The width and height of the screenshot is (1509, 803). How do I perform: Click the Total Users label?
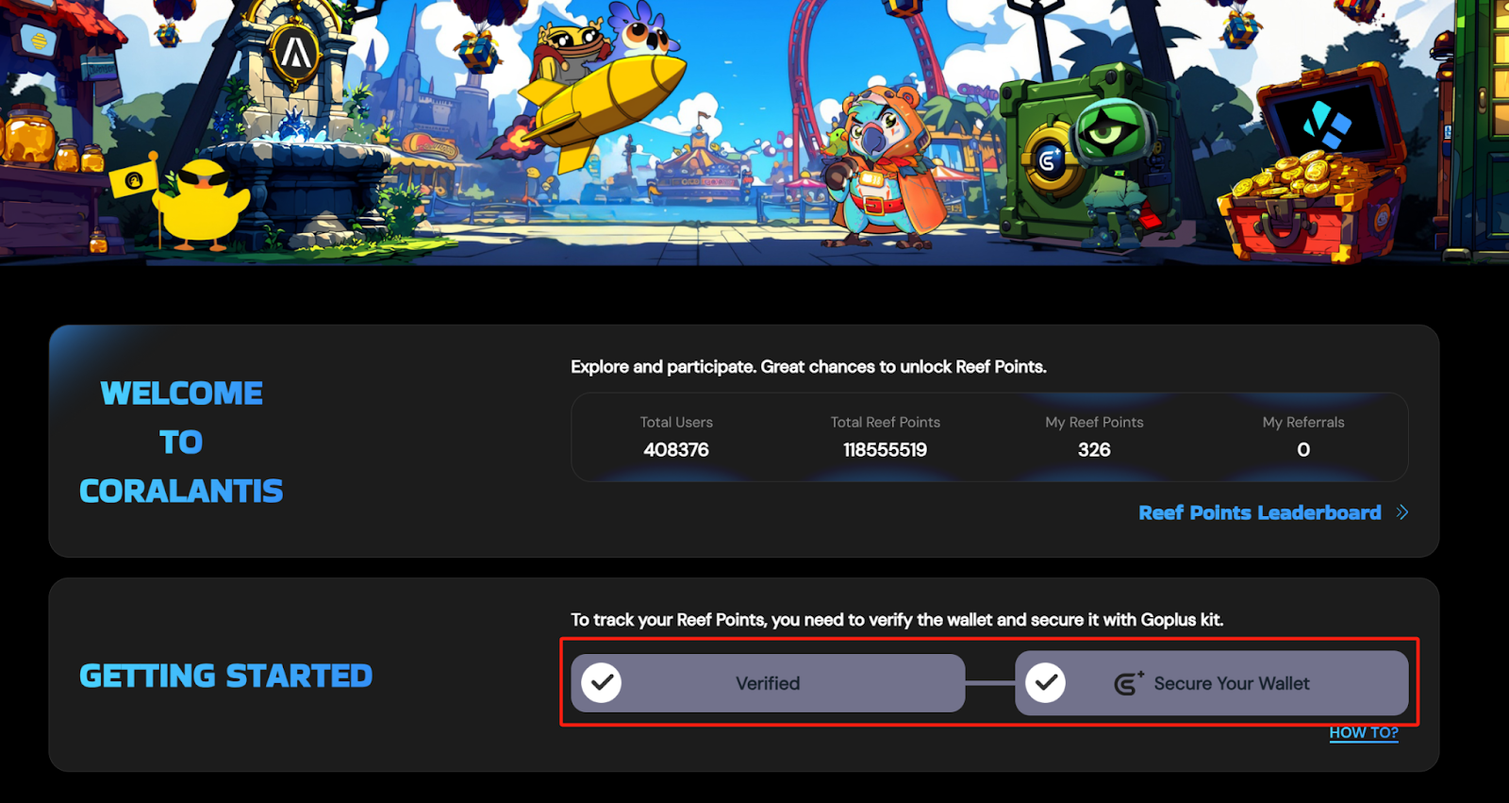click(x=676, y=422)
